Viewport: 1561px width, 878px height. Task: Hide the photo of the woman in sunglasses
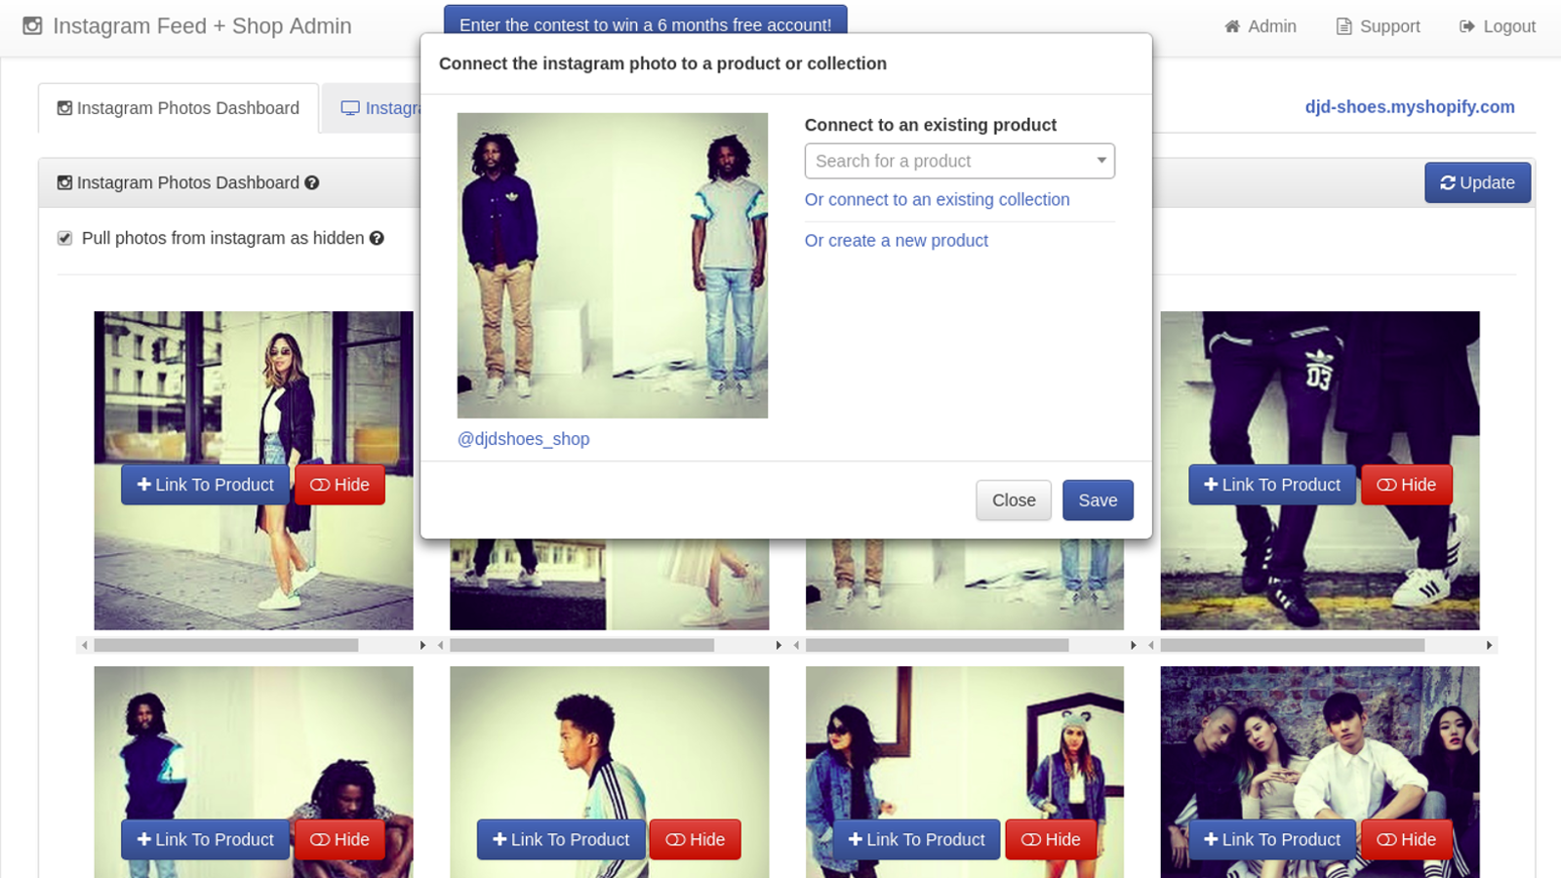coord(340,485)
